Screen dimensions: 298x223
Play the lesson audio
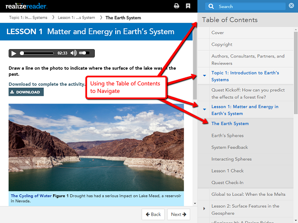coord(14,53)
